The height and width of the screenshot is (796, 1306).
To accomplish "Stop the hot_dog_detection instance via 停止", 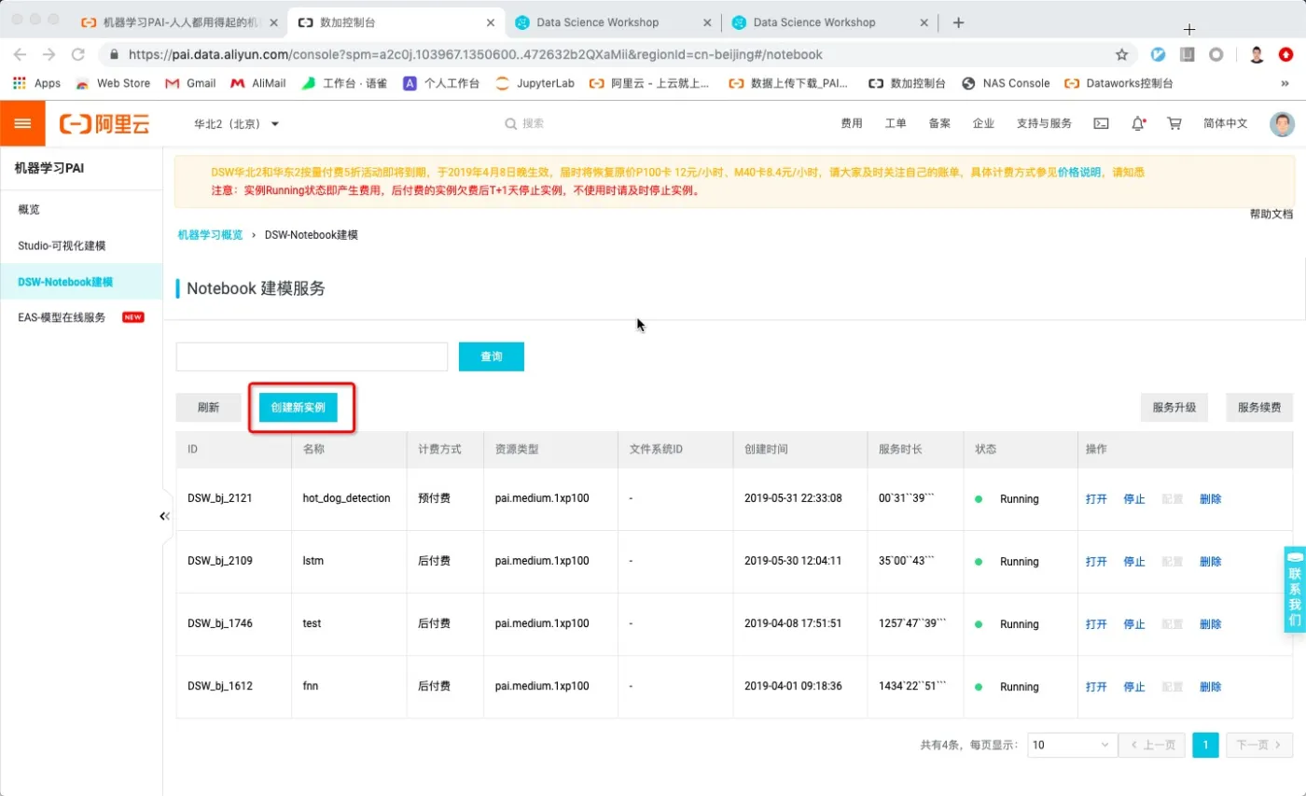I will point(1134,499).
